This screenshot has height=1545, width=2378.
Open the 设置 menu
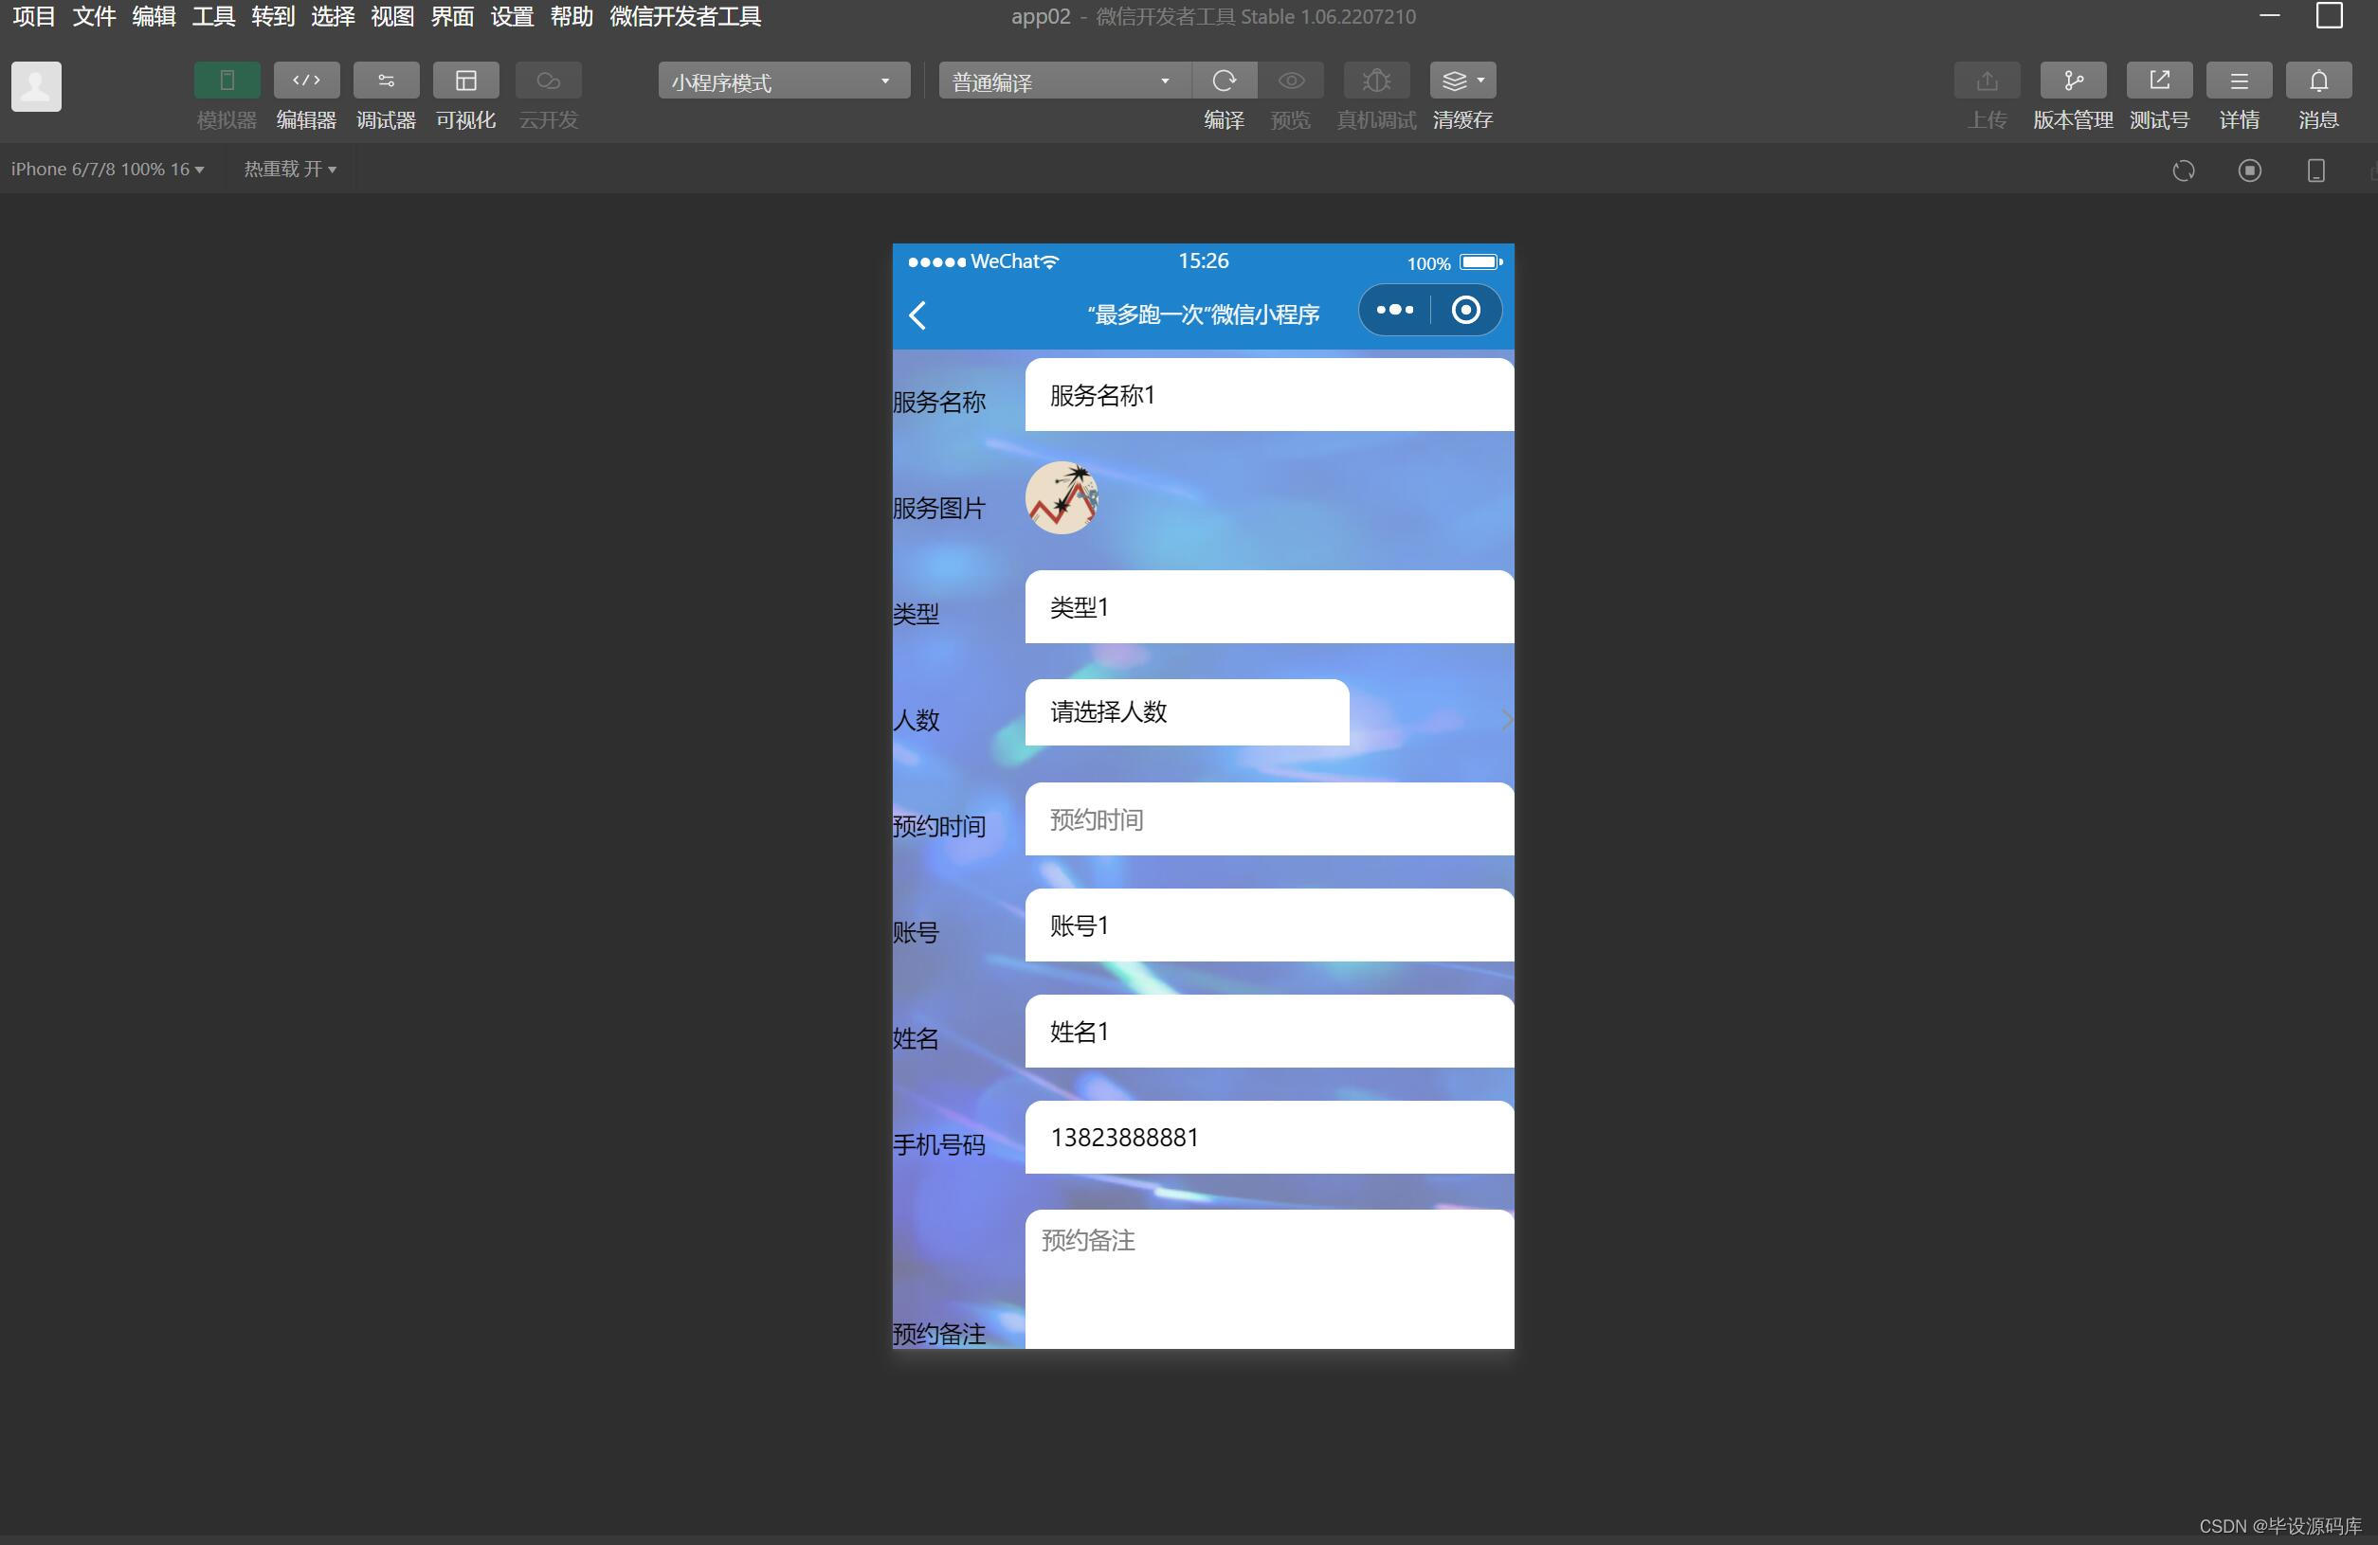click(512, 16)
